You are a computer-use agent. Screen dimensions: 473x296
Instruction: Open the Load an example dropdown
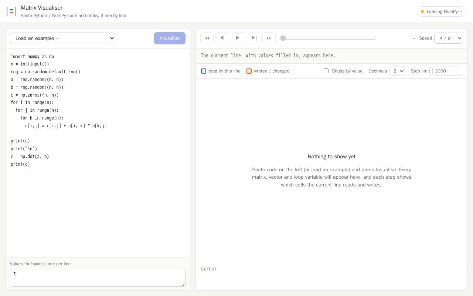tap(62, 38)
